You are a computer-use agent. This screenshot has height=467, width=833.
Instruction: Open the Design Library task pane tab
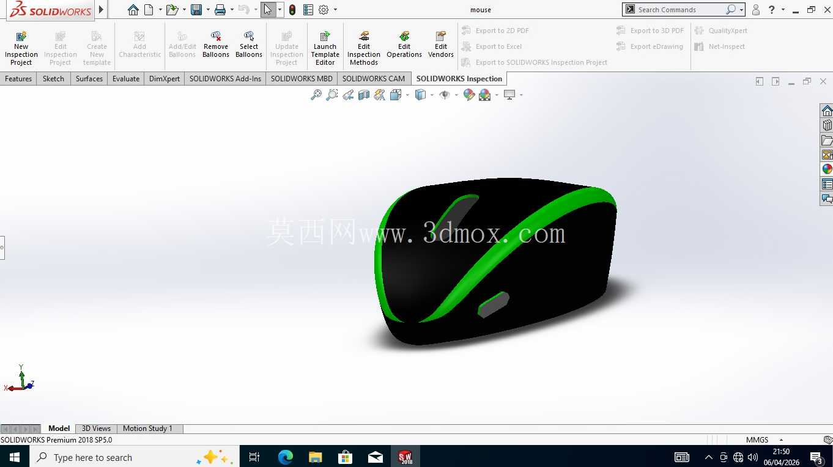point(827,125)
